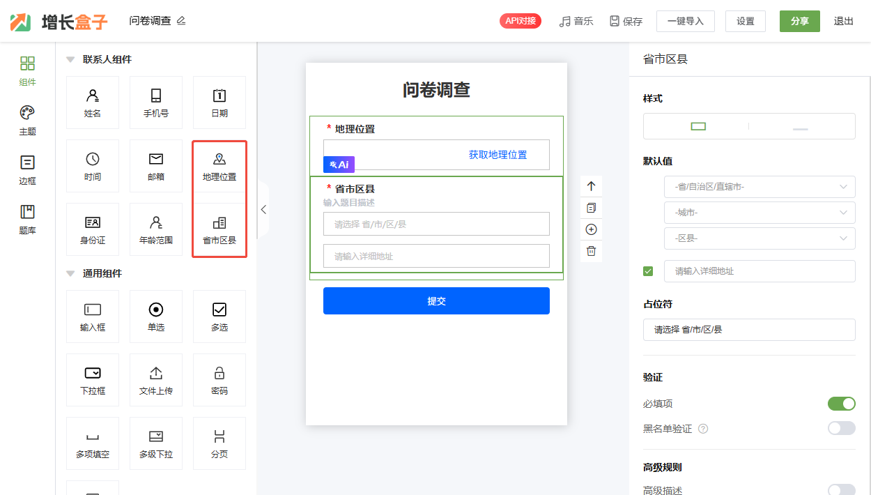Add the 手机号 phone component
This screenshot has width=871, height=495.
click(156, 102)
